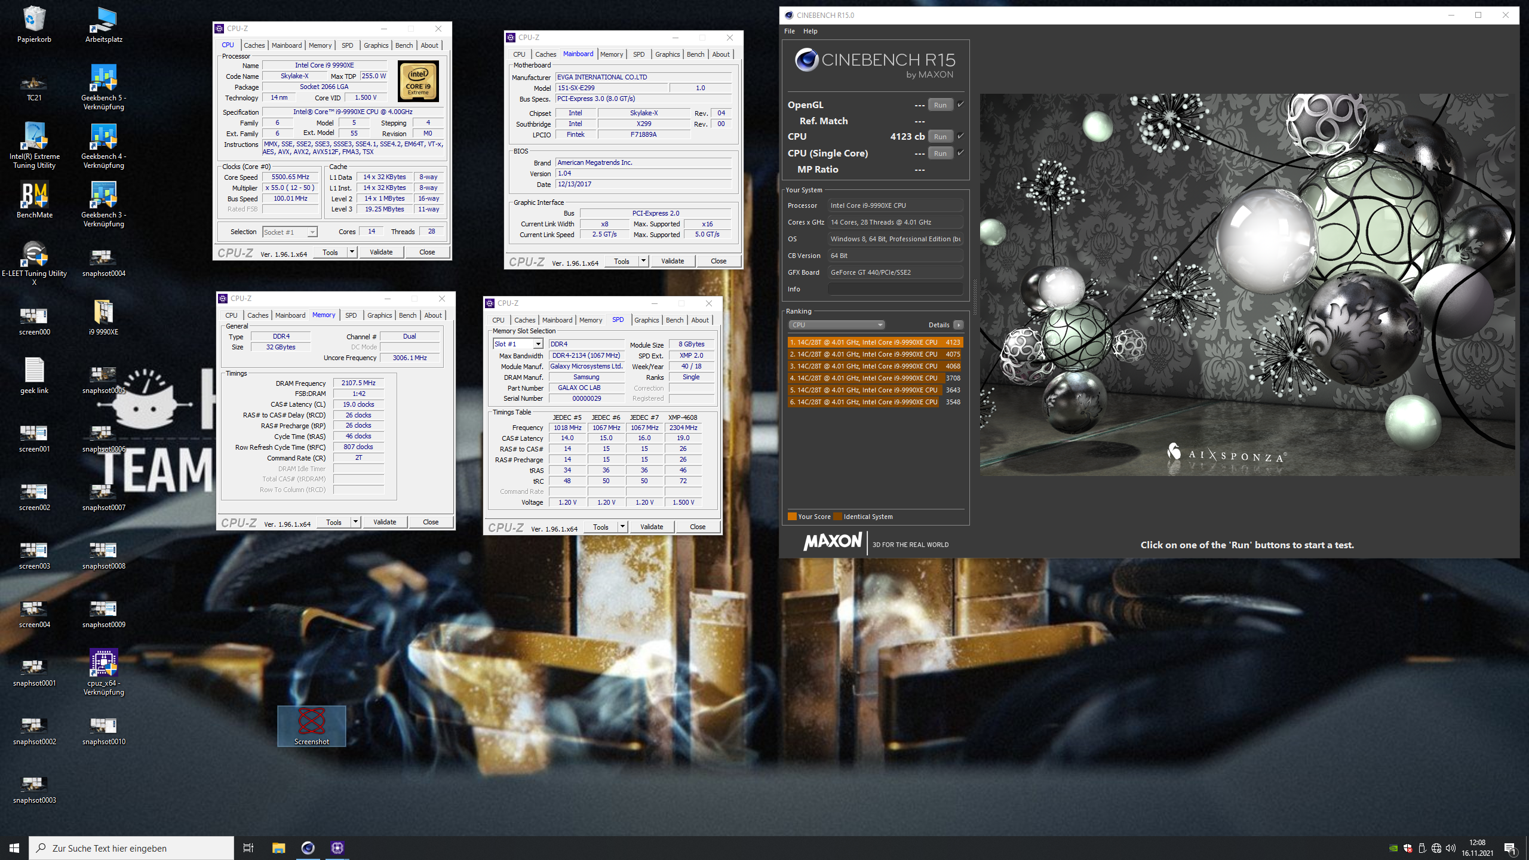Open the Arbeitsplatz desktop icon
The height and width of the screenshot is (860, 1529).
[103, 24]
